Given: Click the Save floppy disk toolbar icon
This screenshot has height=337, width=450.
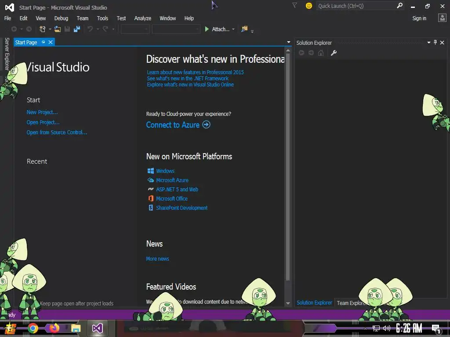Looking at the screenshot, I should (67, 29).
